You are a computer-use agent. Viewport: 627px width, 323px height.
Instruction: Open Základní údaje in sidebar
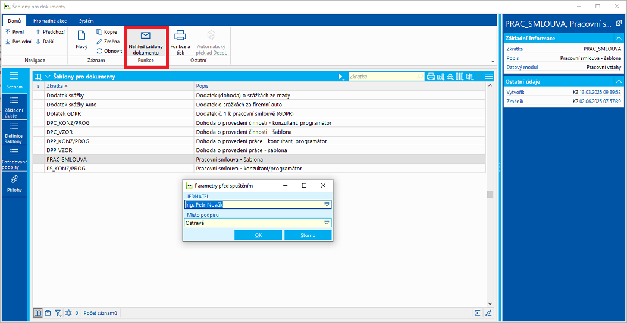click(14, 107)
